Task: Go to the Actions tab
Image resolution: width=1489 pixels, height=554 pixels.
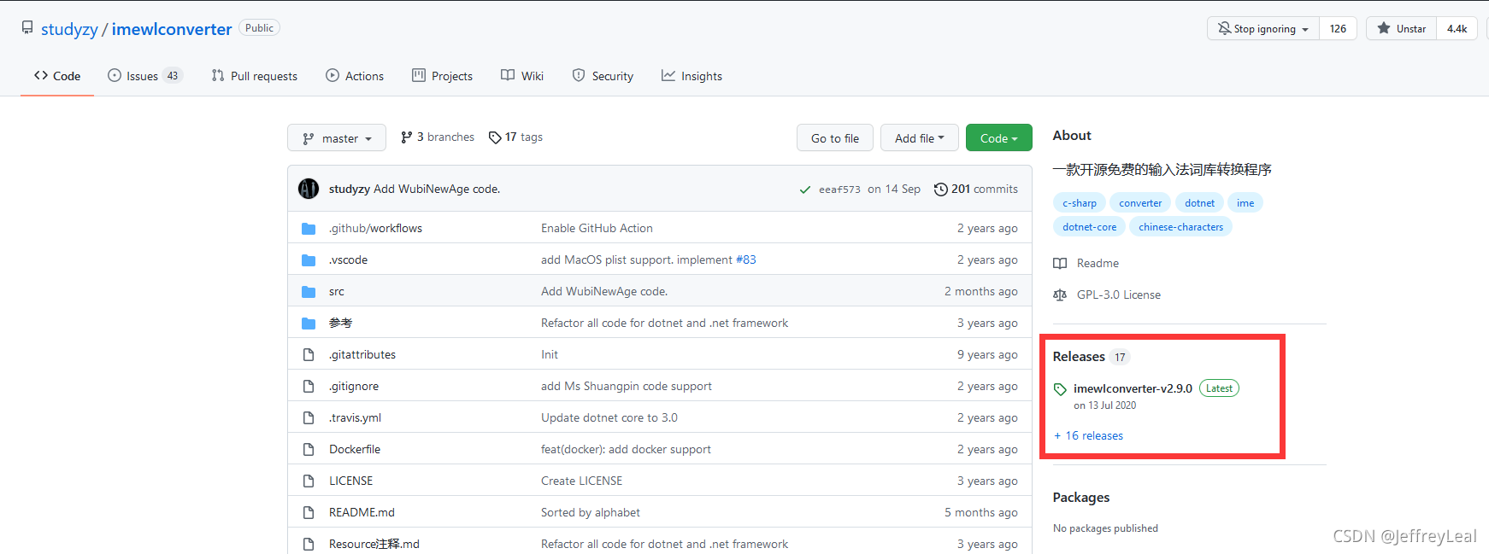Action: 355,76
